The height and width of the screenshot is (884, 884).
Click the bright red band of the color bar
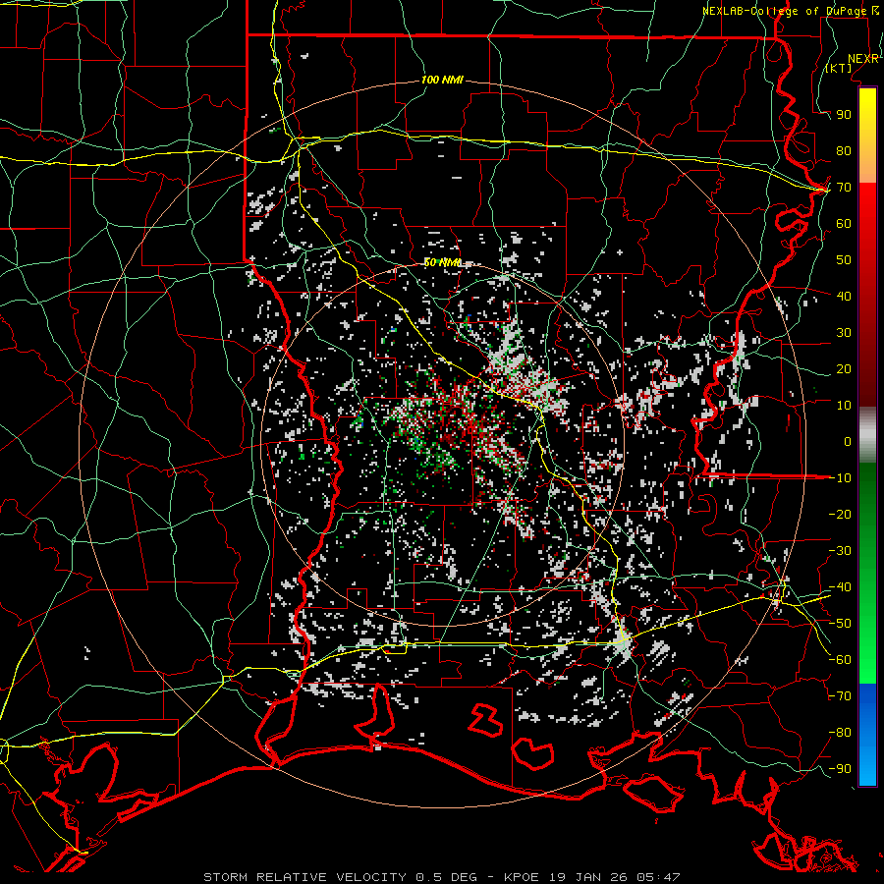pyautogui.click(x=867, y=206)
